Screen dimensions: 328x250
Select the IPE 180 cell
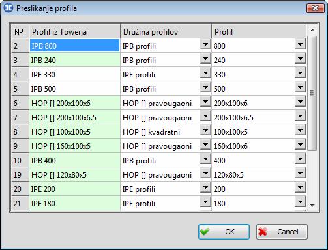tap(74, 203)
